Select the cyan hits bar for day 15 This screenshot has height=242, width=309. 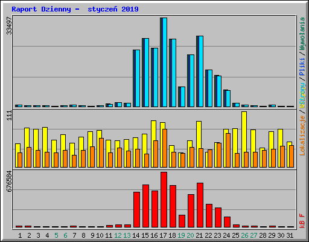click(147, 73)
